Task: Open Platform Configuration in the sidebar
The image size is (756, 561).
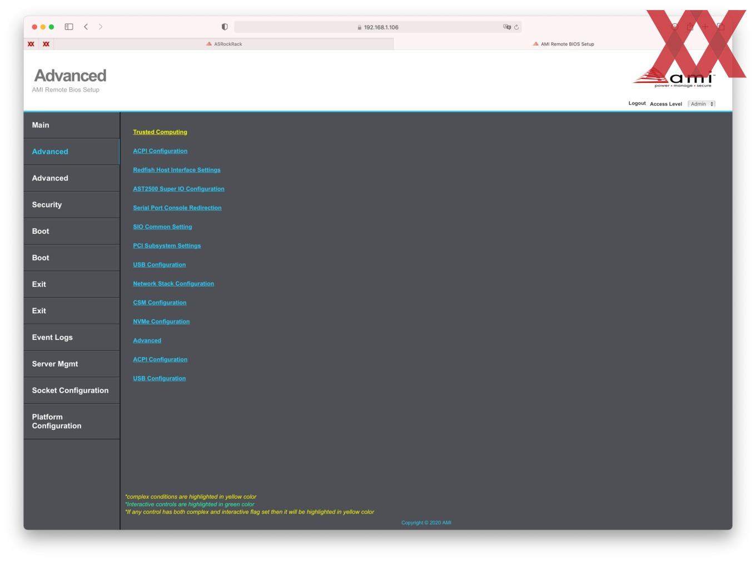Action: point(72,422)
